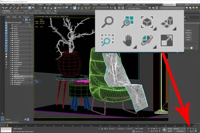The image size is (200, 133).
Task: Activate the Select and Scale tool
Action: pos(52,8)
